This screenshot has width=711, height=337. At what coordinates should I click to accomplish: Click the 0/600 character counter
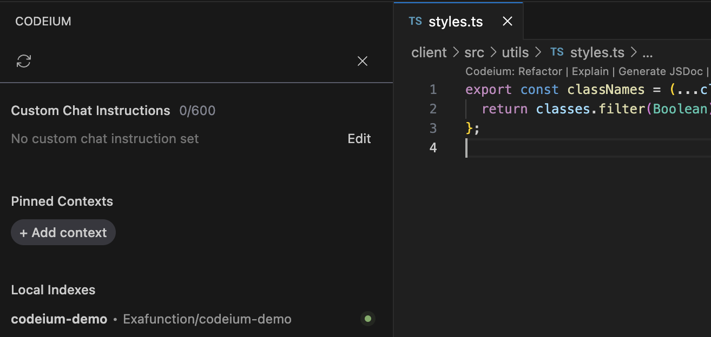[198, 111]
